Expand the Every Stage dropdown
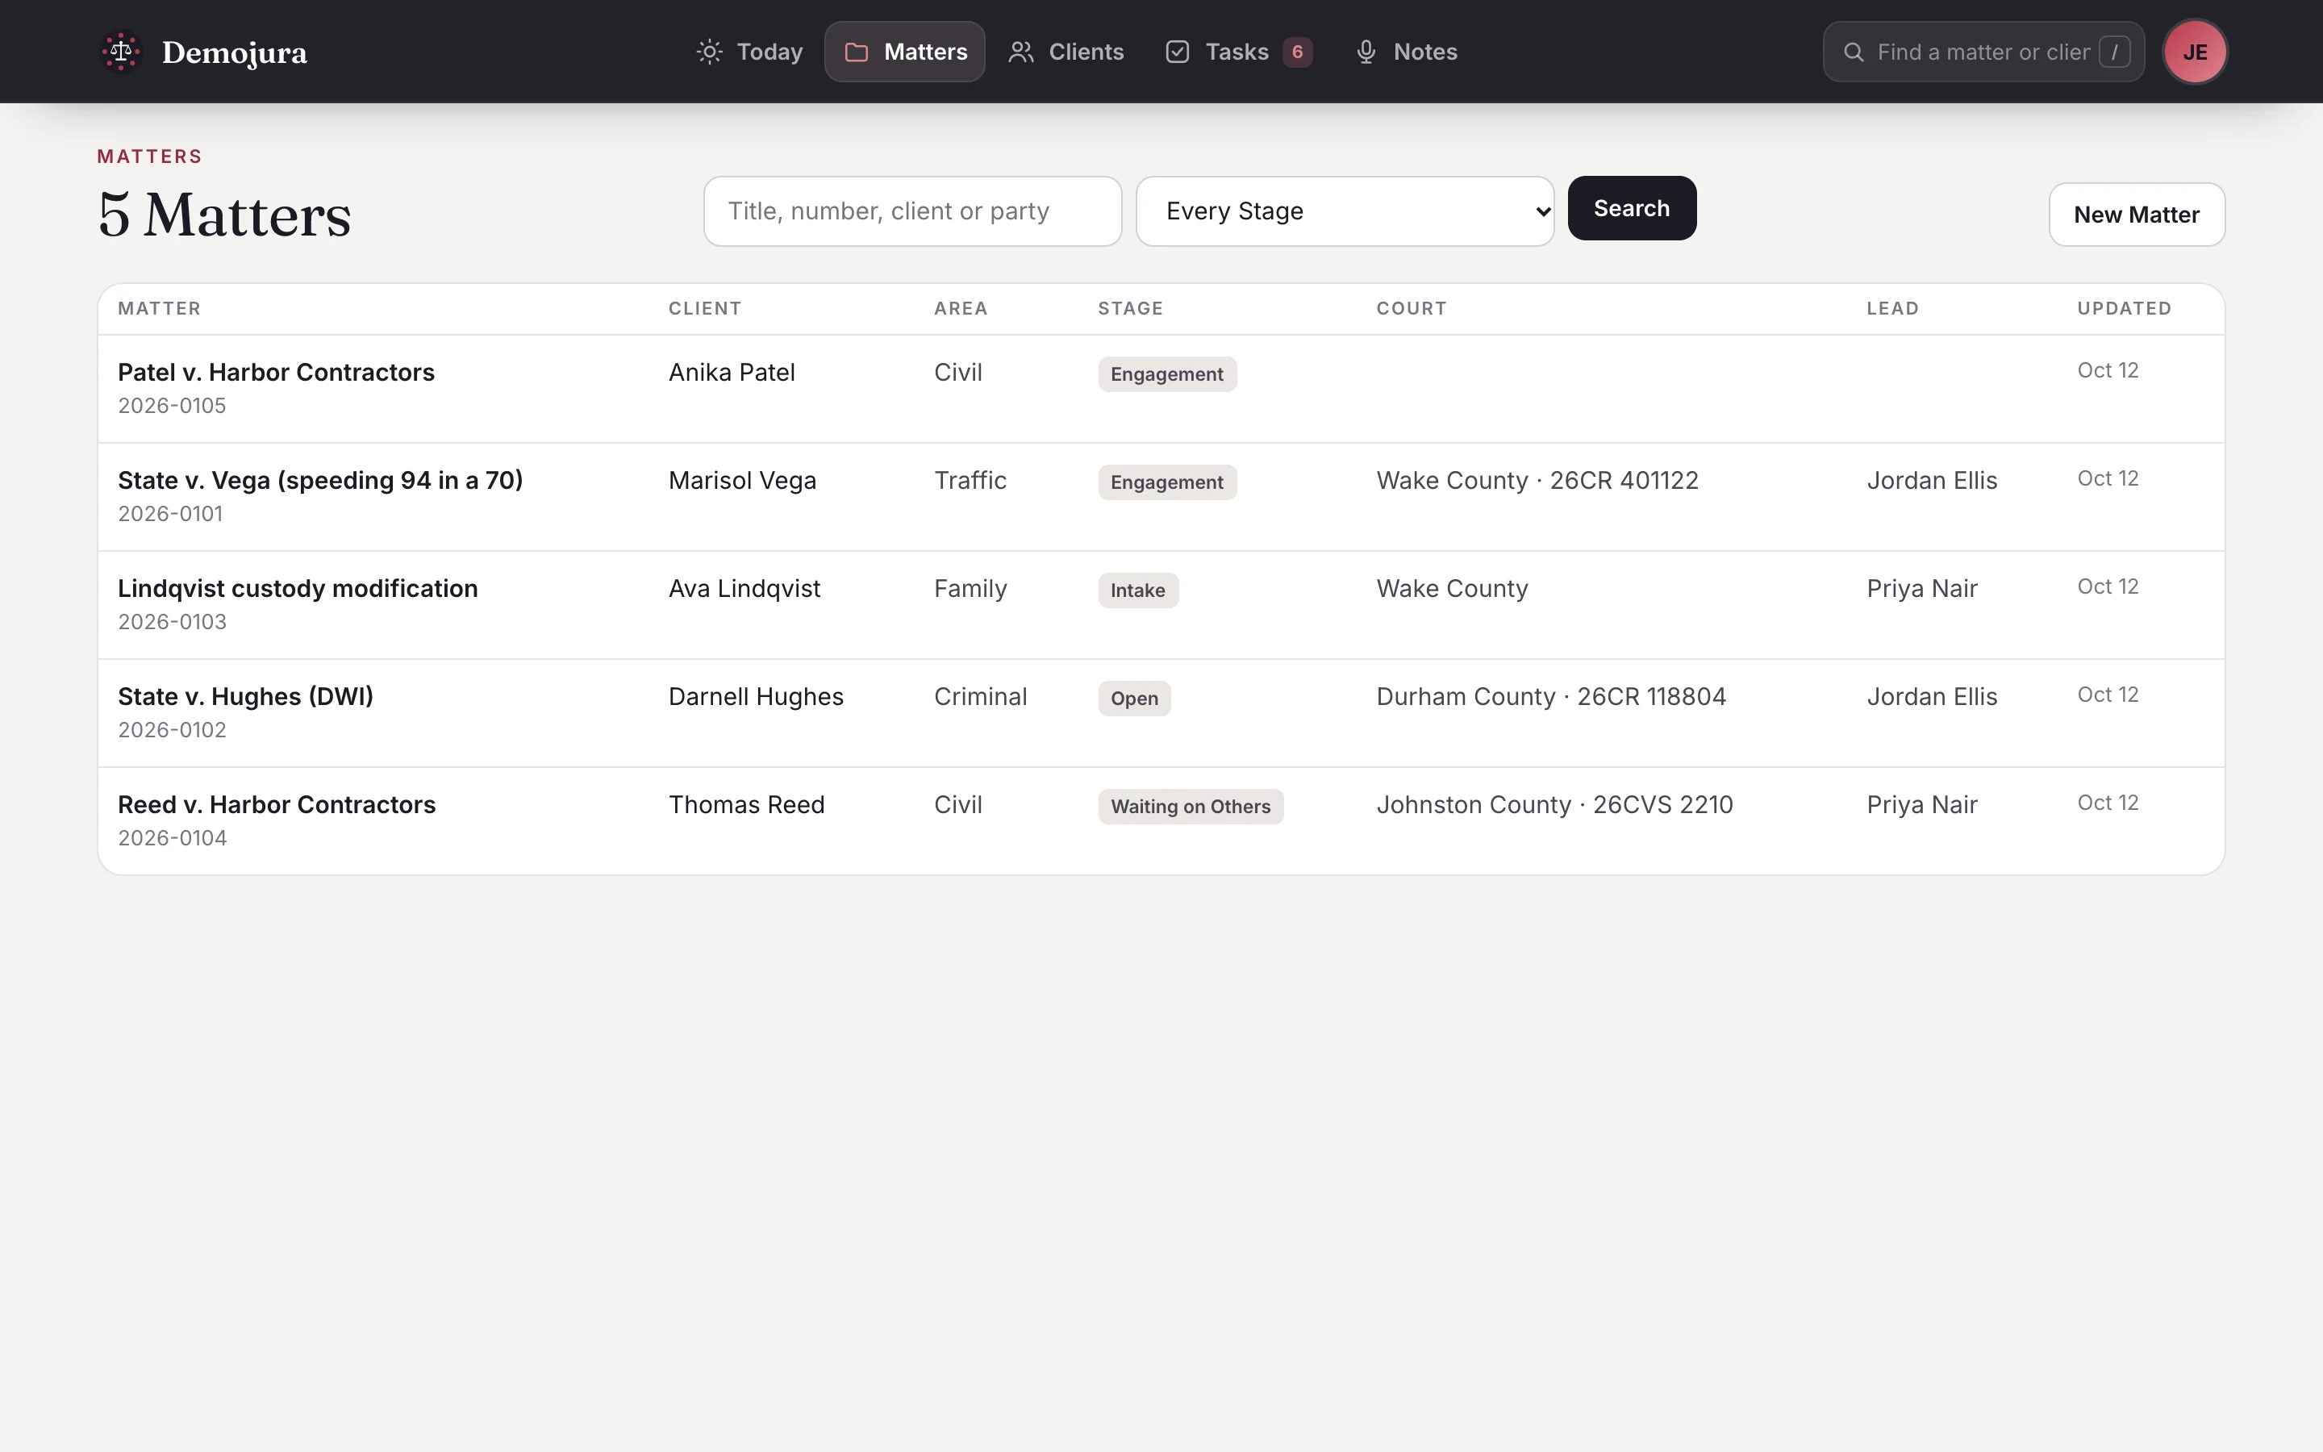Image resolution: width=2323 pixels, height=1452 pixels. coord(1345,211)
